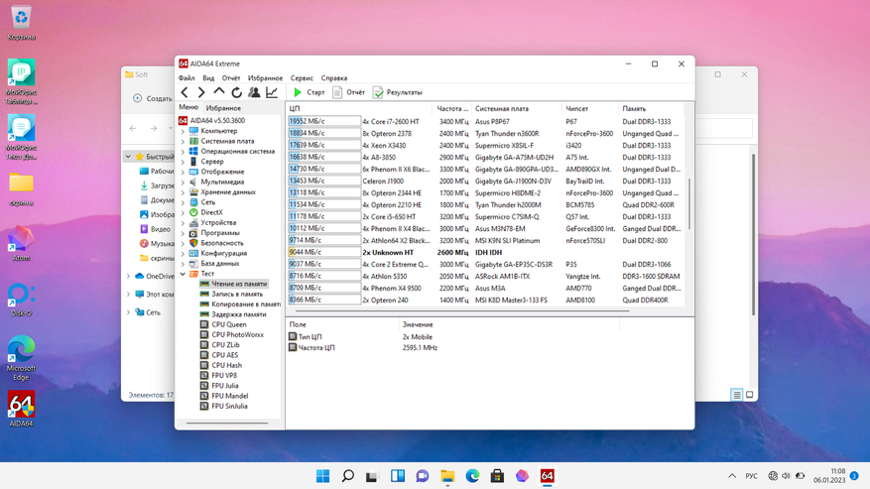Open the Отчёт menu in menu bar
Image resolution: width=870 pixels, height=489 pixels.
(x=231, y=78)
